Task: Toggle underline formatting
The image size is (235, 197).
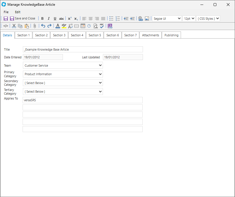Action: [55, 19]
